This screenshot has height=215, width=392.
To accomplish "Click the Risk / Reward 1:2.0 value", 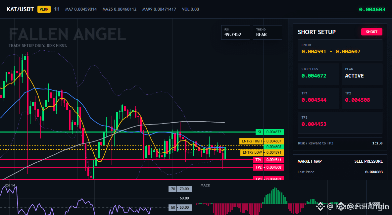I will point(377,143).
